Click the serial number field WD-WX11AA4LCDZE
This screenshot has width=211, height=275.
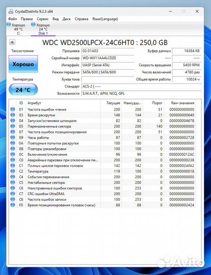pyautogui.click(x=108, y=58)
